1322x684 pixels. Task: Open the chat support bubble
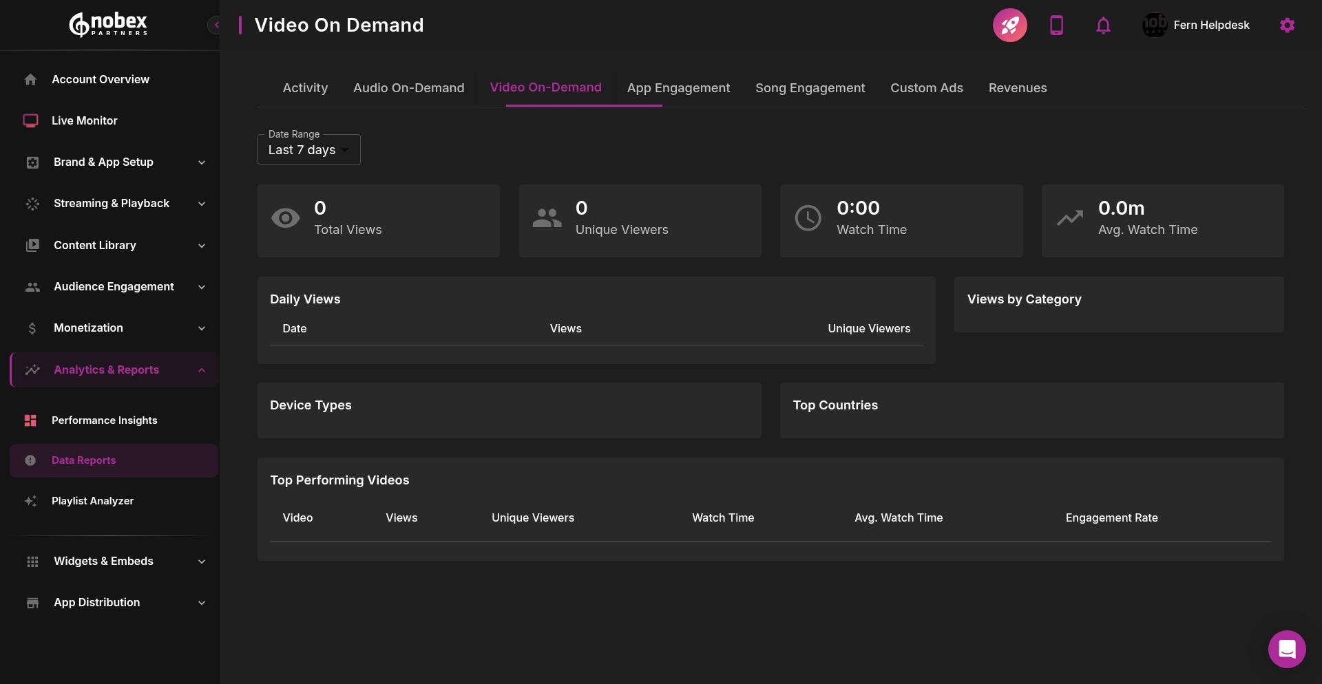tap(1287, 649)
